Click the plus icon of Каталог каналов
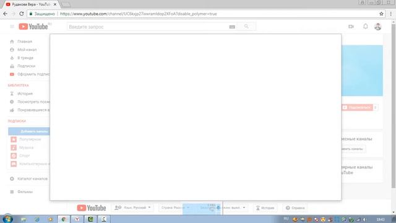396x223 pixels. point(12,179)
